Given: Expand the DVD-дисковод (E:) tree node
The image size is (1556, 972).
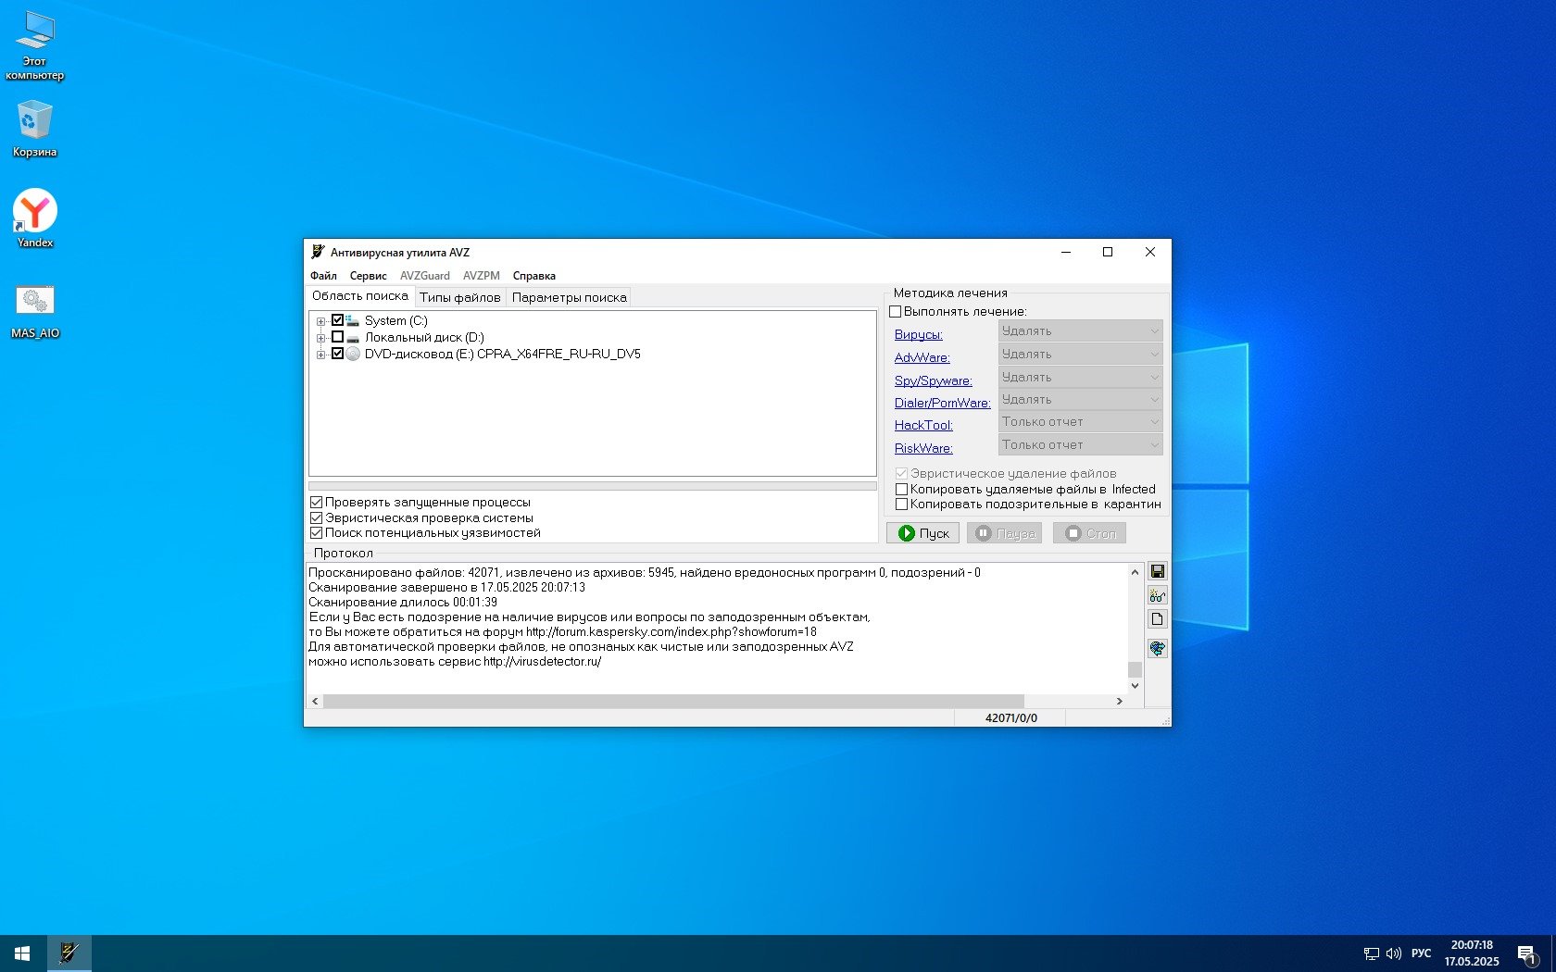Looking at the screenshot, I should [x=320, y=355].
